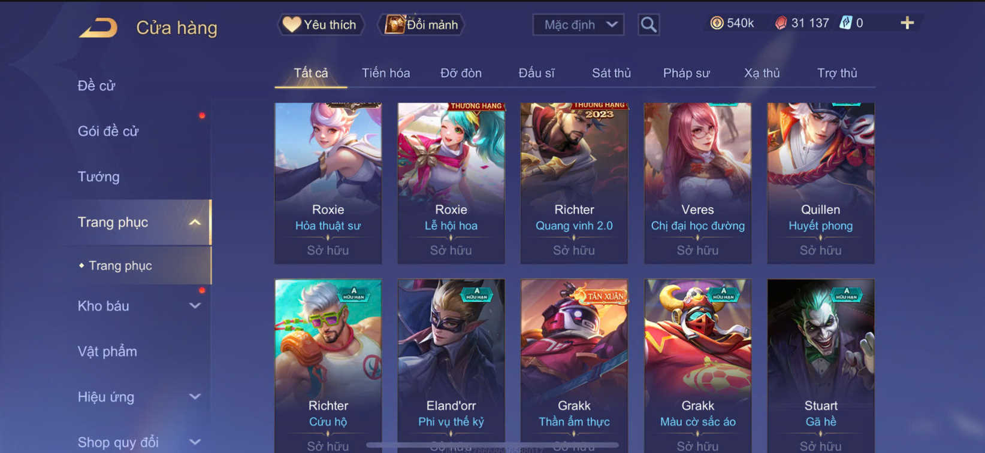Viewport: 985px width, 453px height.
Task: Open the Mặc định sort dropdown
Action: click(578, 25)
